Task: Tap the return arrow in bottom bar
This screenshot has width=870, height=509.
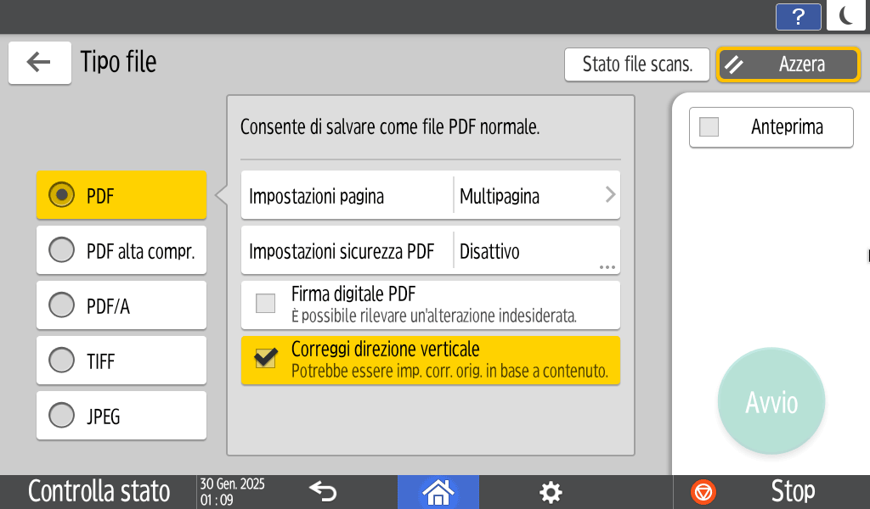Action: (323, 491)
